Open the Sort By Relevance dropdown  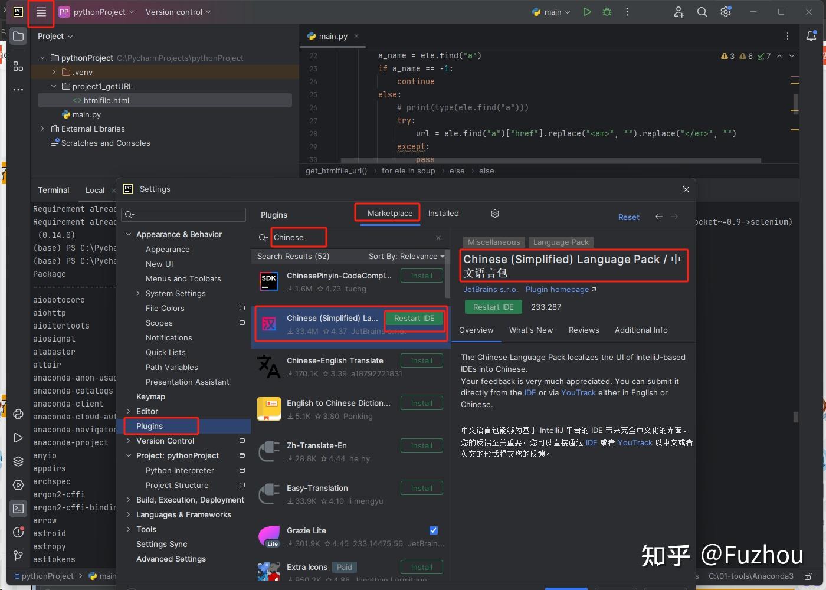(406, 256)
